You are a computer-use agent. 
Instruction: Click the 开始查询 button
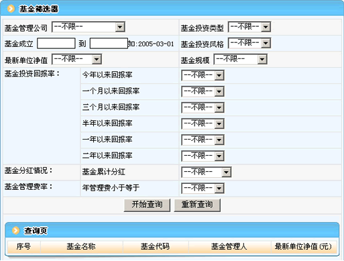(147, 205)
